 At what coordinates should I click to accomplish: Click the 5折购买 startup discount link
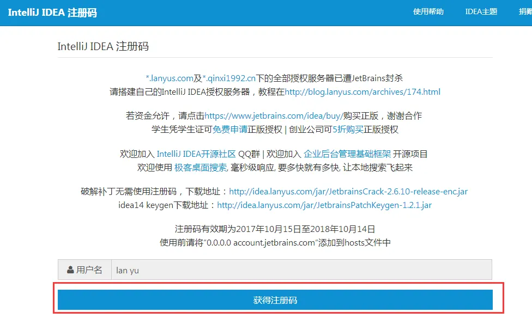point(348,130)
